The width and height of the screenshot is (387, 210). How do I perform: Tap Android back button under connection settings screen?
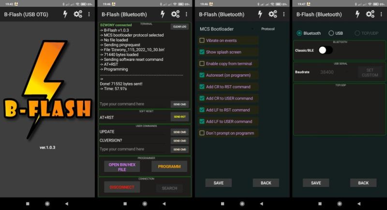[359, 204]
